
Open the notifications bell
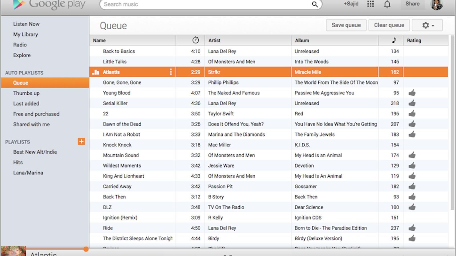[387, 4]
